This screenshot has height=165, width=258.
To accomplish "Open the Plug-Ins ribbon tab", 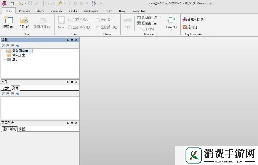I will click(x=139, y=11).
